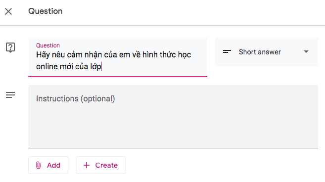Click the Instructions (optional) placeholder text
This screenshot has height=182, width=325.
(76, 99)
